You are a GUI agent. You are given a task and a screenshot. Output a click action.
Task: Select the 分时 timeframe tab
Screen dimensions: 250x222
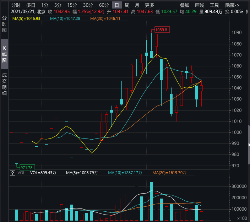point(16,5)
